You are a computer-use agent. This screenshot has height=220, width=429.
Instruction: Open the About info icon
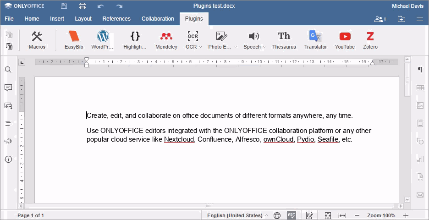9,159
